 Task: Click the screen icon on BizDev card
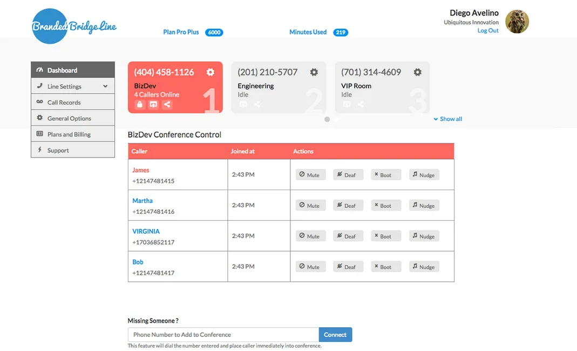pos(153,104)
